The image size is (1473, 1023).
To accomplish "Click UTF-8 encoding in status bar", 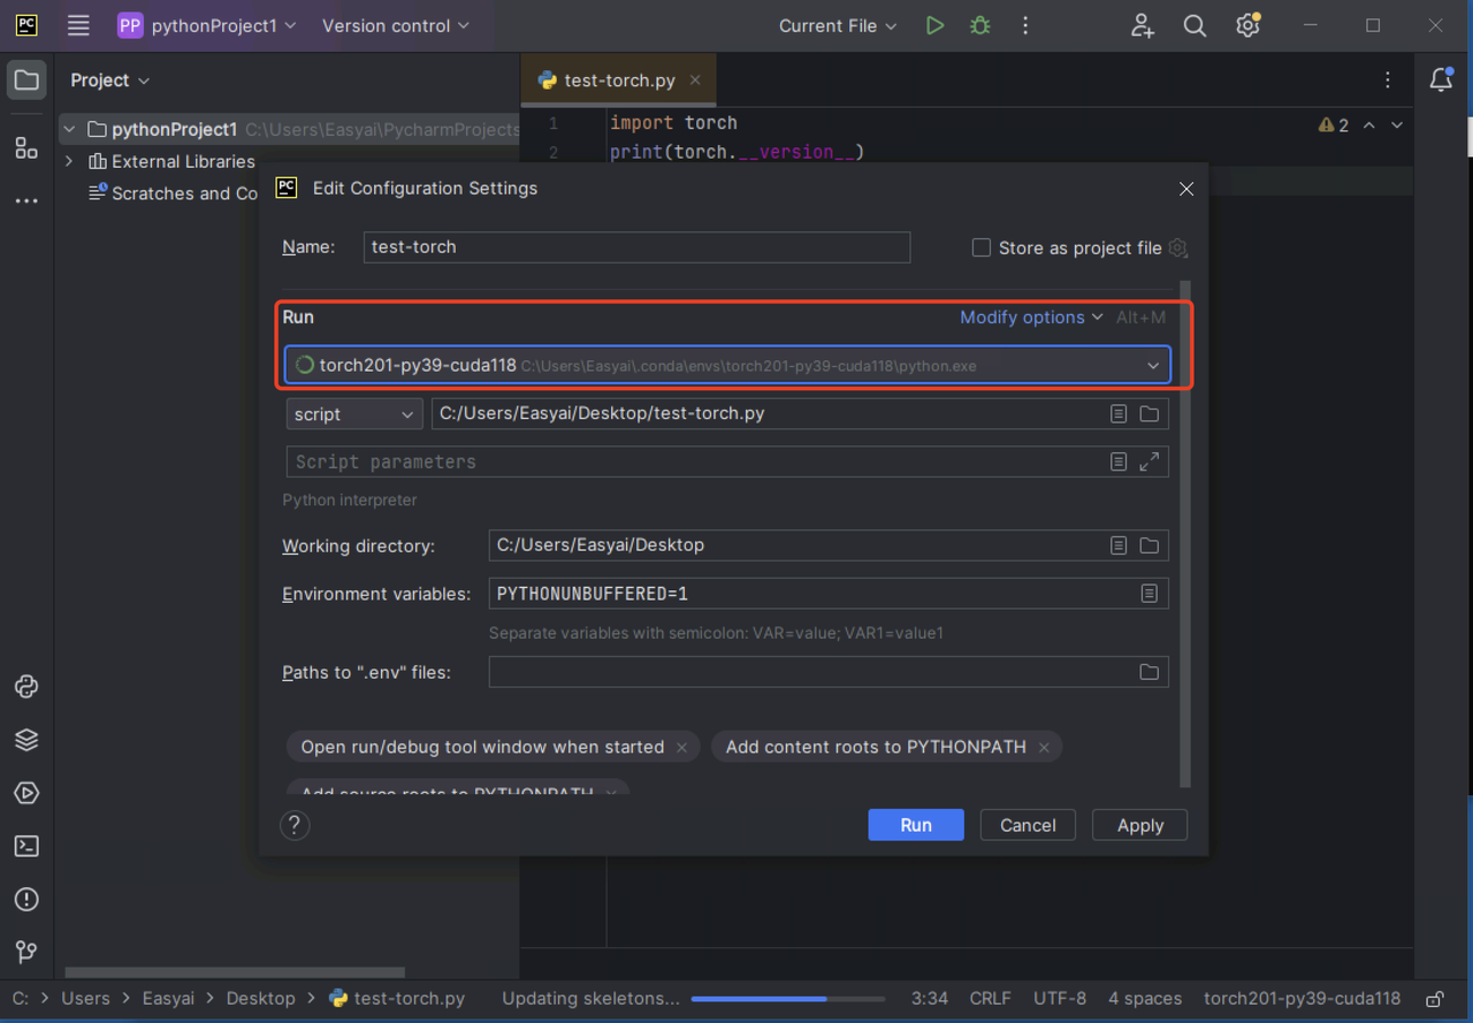I will pyautogui.click(x=1059, y=999).
